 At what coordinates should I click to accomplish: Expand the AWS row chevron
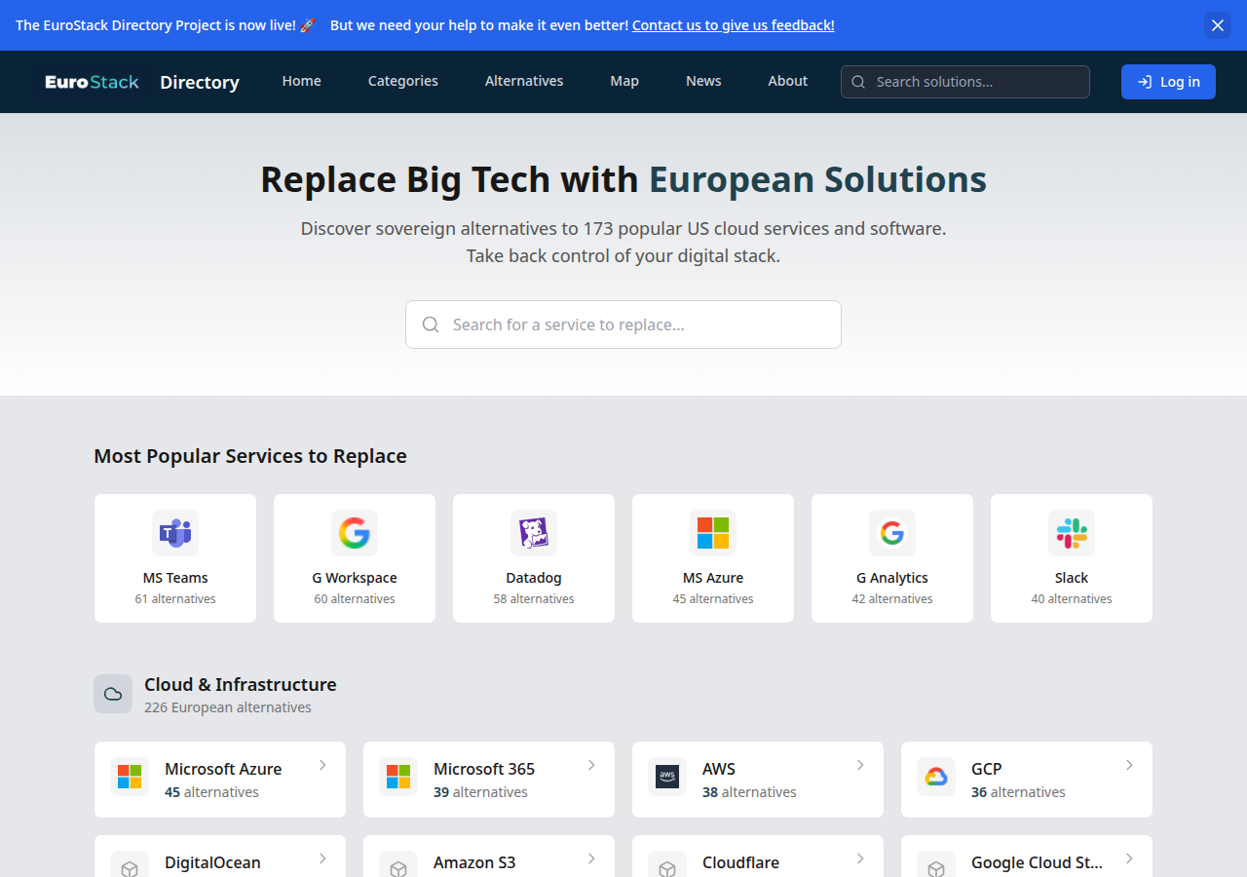(x=860, y=765)
